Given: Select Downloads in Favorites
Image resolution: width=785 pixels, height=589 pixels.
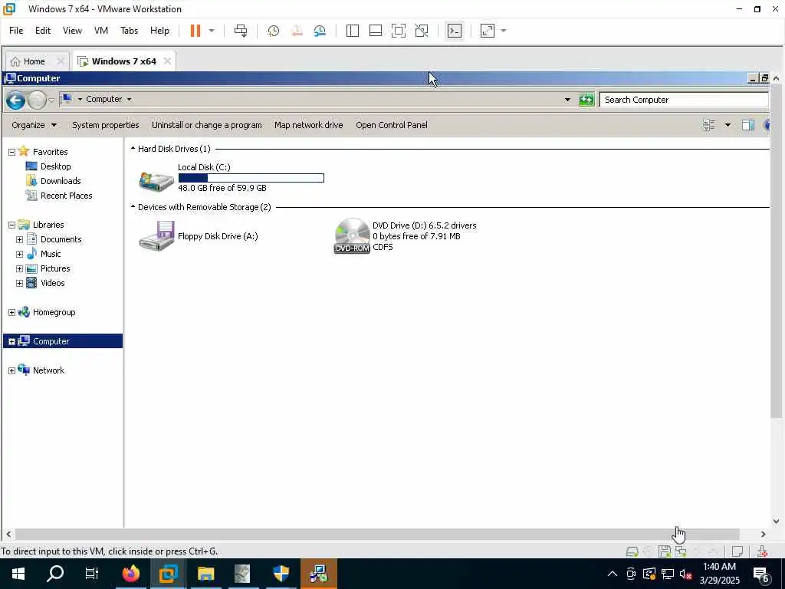Looking at the screenshot, I should (61, 181).
